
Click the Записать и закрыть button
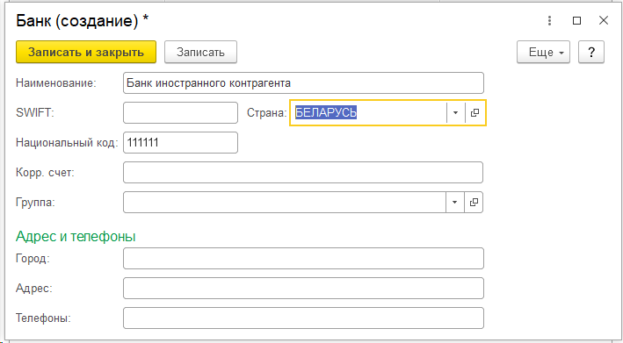(86, 52)
